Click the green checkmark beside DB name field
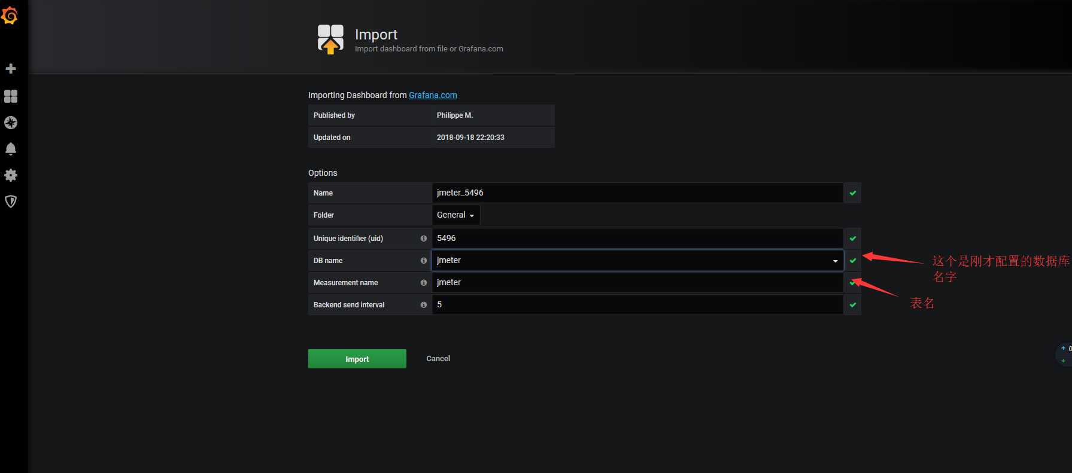The width and height of the screenshot is (1072, 473). 853,261
